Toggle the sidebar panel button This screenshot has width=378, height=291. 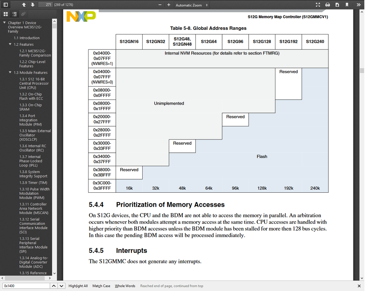(x=6, y=5)
